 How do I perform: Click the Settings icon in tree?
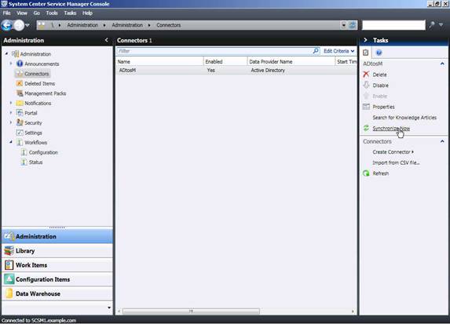coord(20,133)
